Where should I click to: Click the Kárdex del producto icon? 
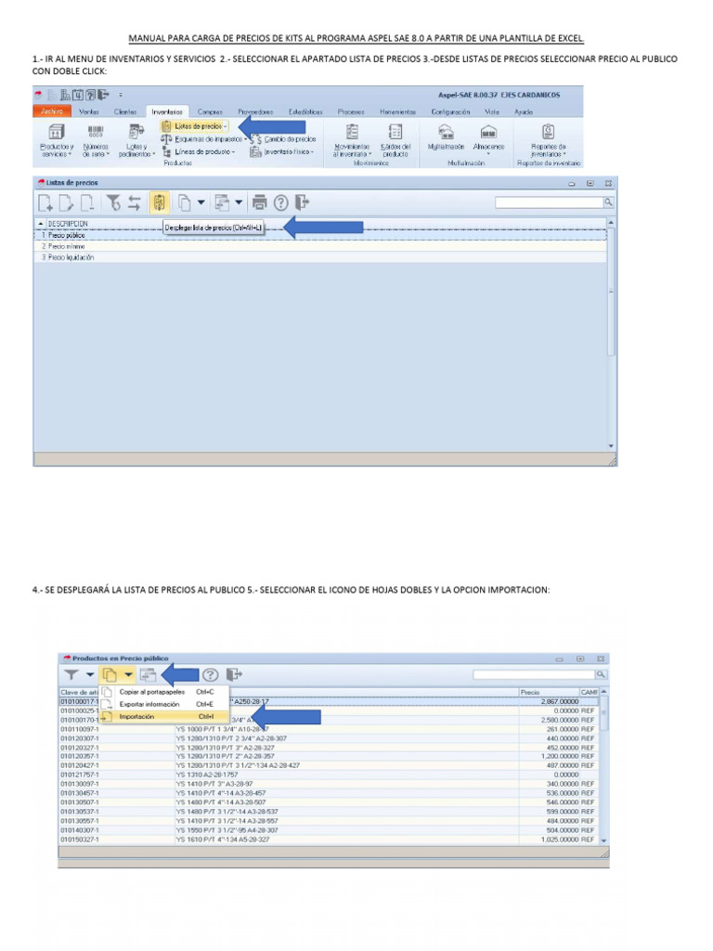(395, 140)
